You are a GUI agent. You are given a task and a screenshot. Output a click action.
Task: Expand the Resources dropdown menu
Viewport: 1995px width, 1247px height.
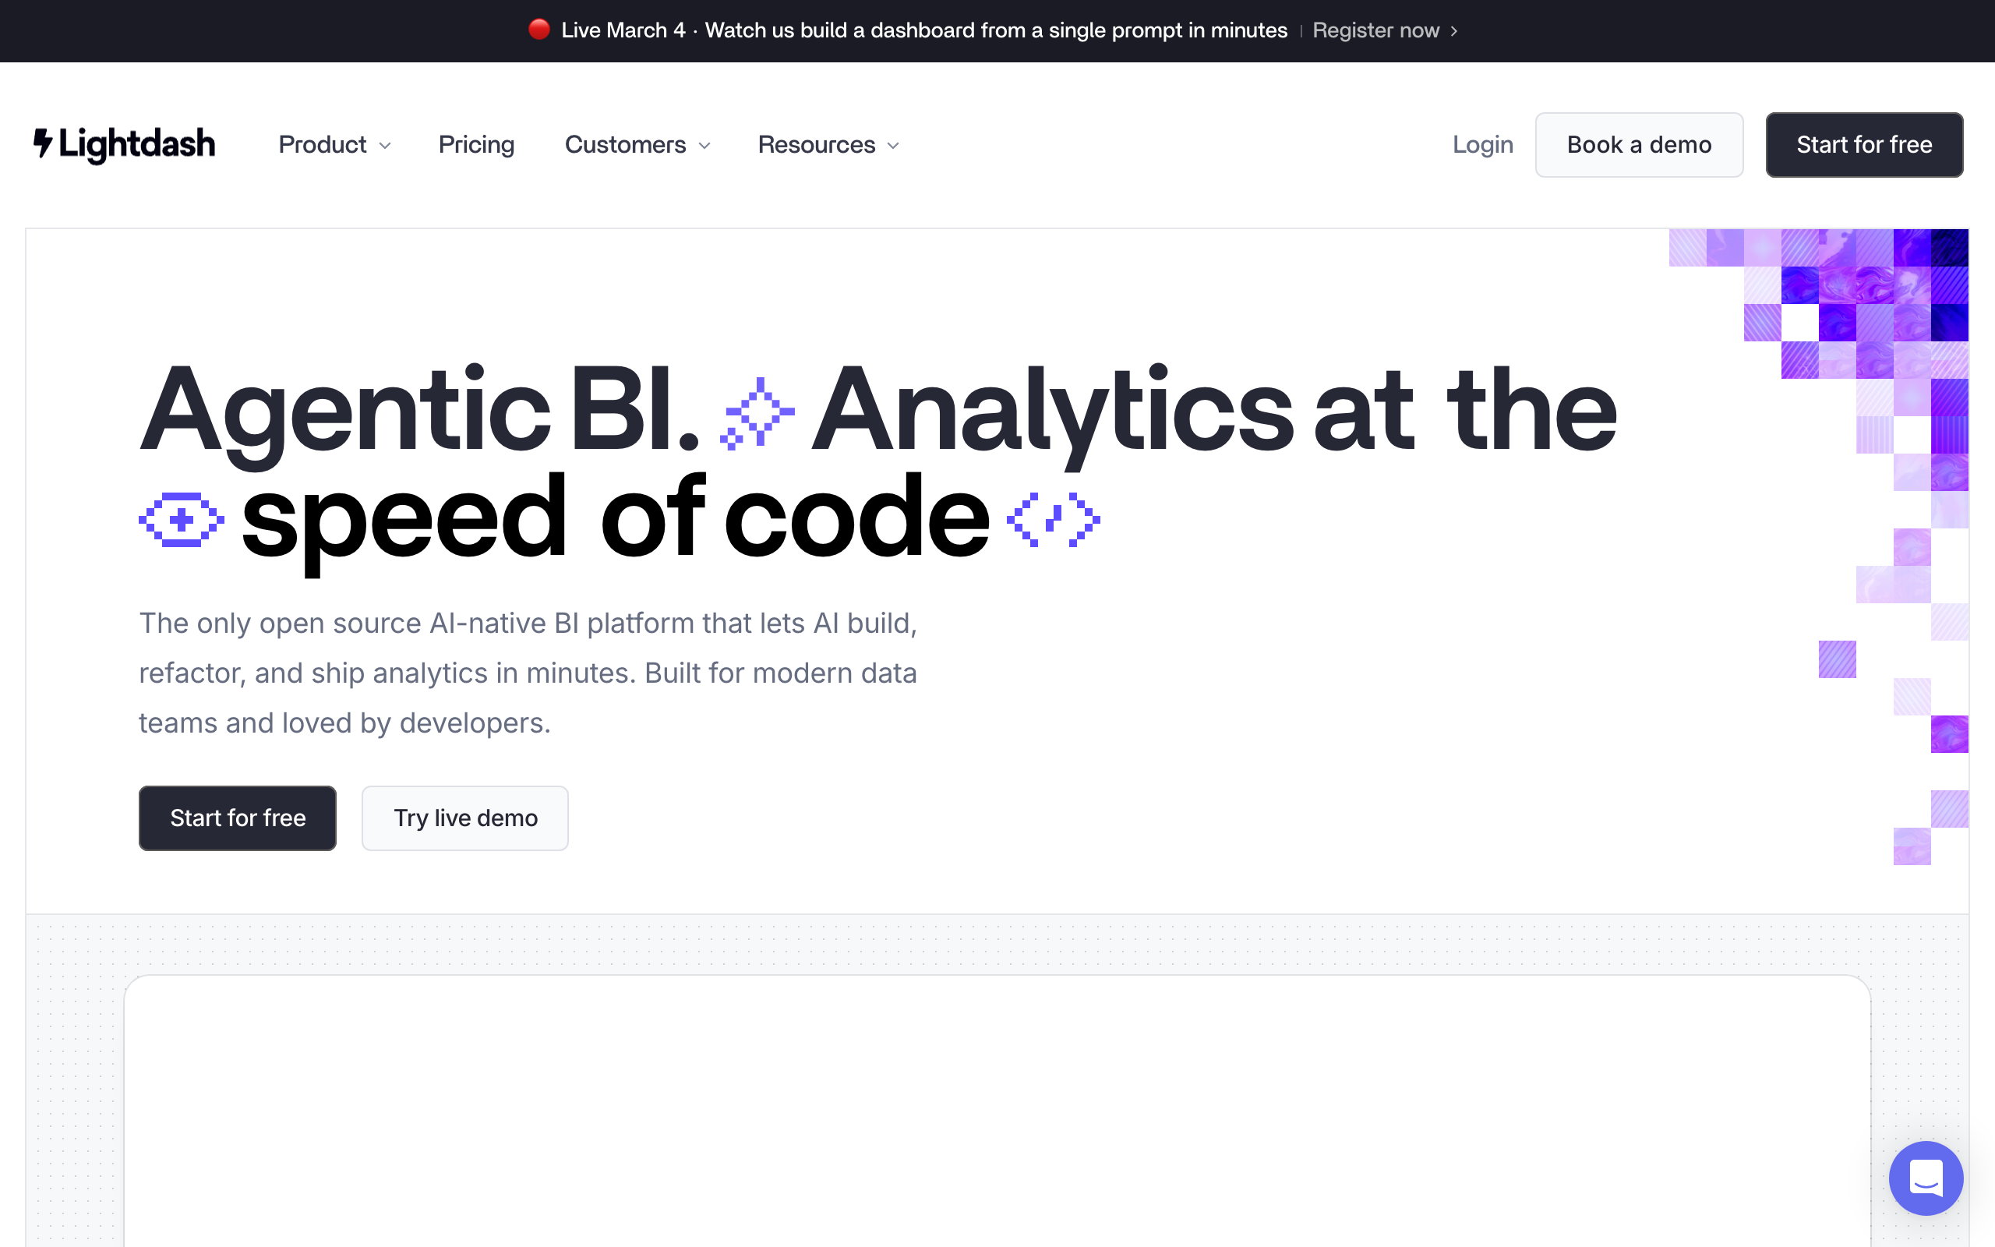point(828,144)
